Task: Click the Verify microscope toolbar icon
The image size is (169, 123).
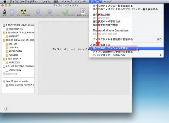Action: [4, 11]
